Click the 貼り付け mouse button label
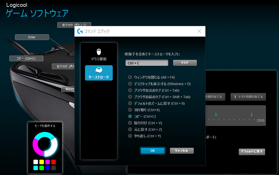The width and height of the screenshot is (279, 175). click(x=68, y=89)
